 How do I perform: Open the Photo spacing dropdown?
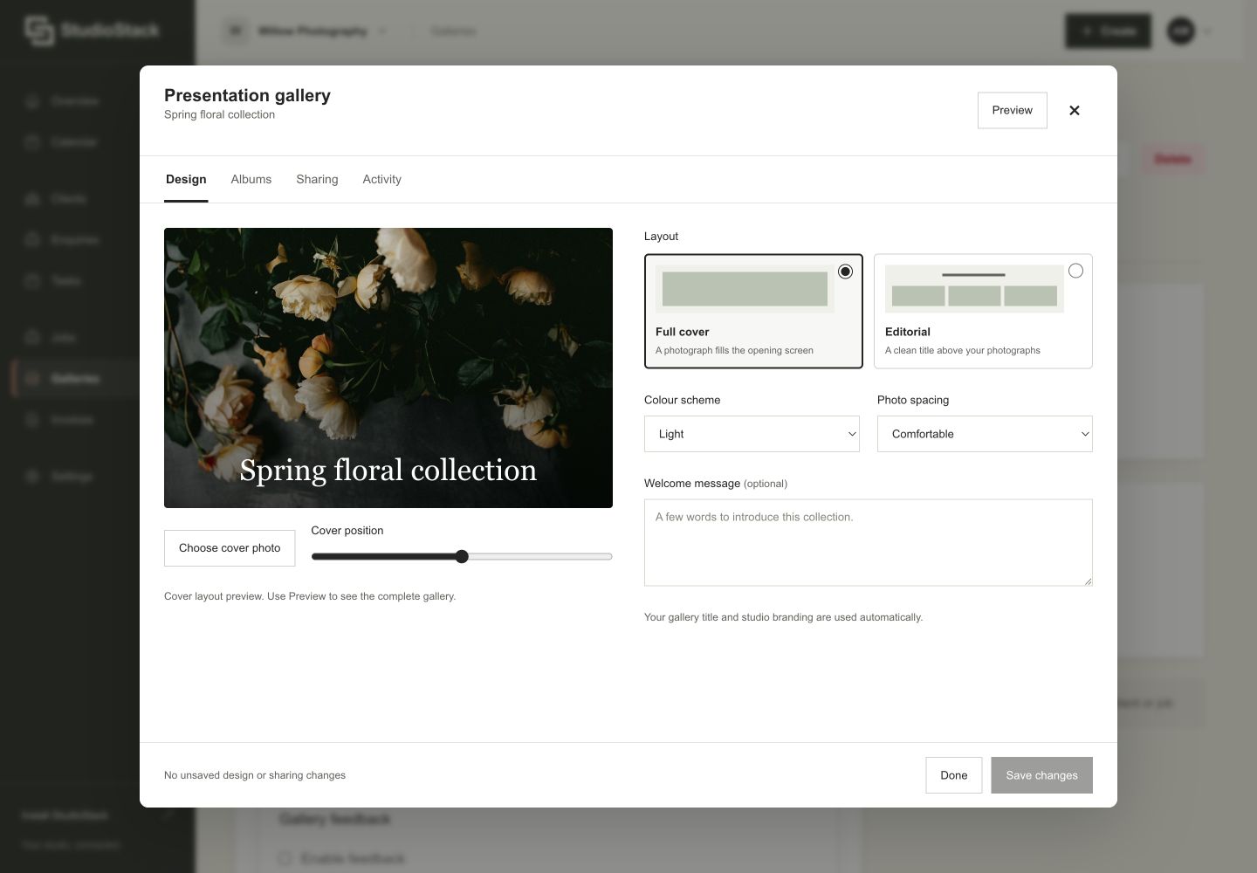click(x=985, y=434)
